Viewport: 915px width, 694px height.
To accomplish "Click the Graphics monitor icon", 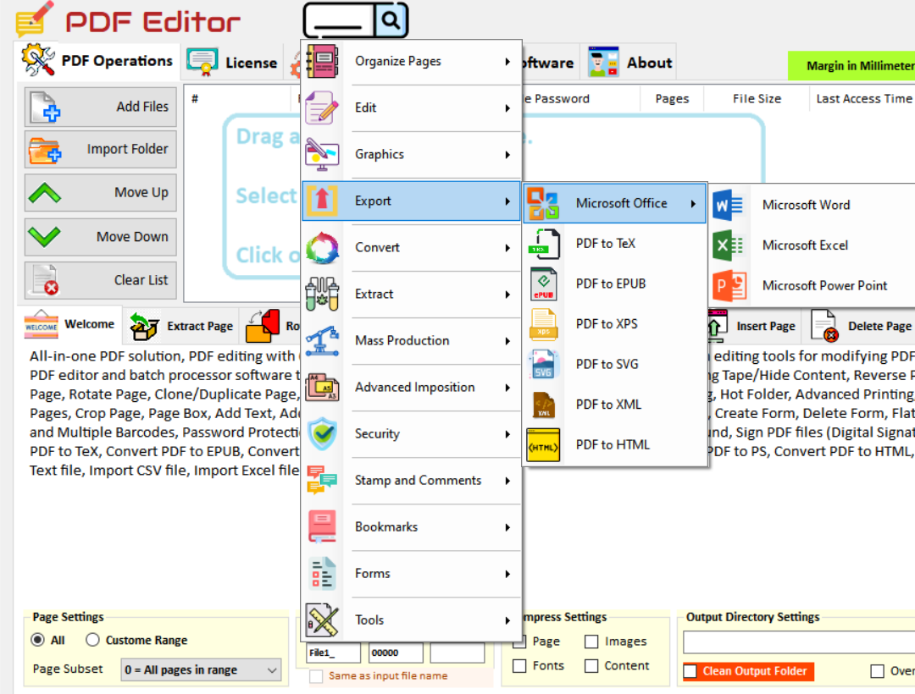I will coord(322,154).
